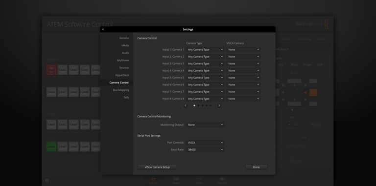Viewport: 376px width, 186px height.
Task: Click the VISCA Camera Setup button
Action: pos(157,167)
